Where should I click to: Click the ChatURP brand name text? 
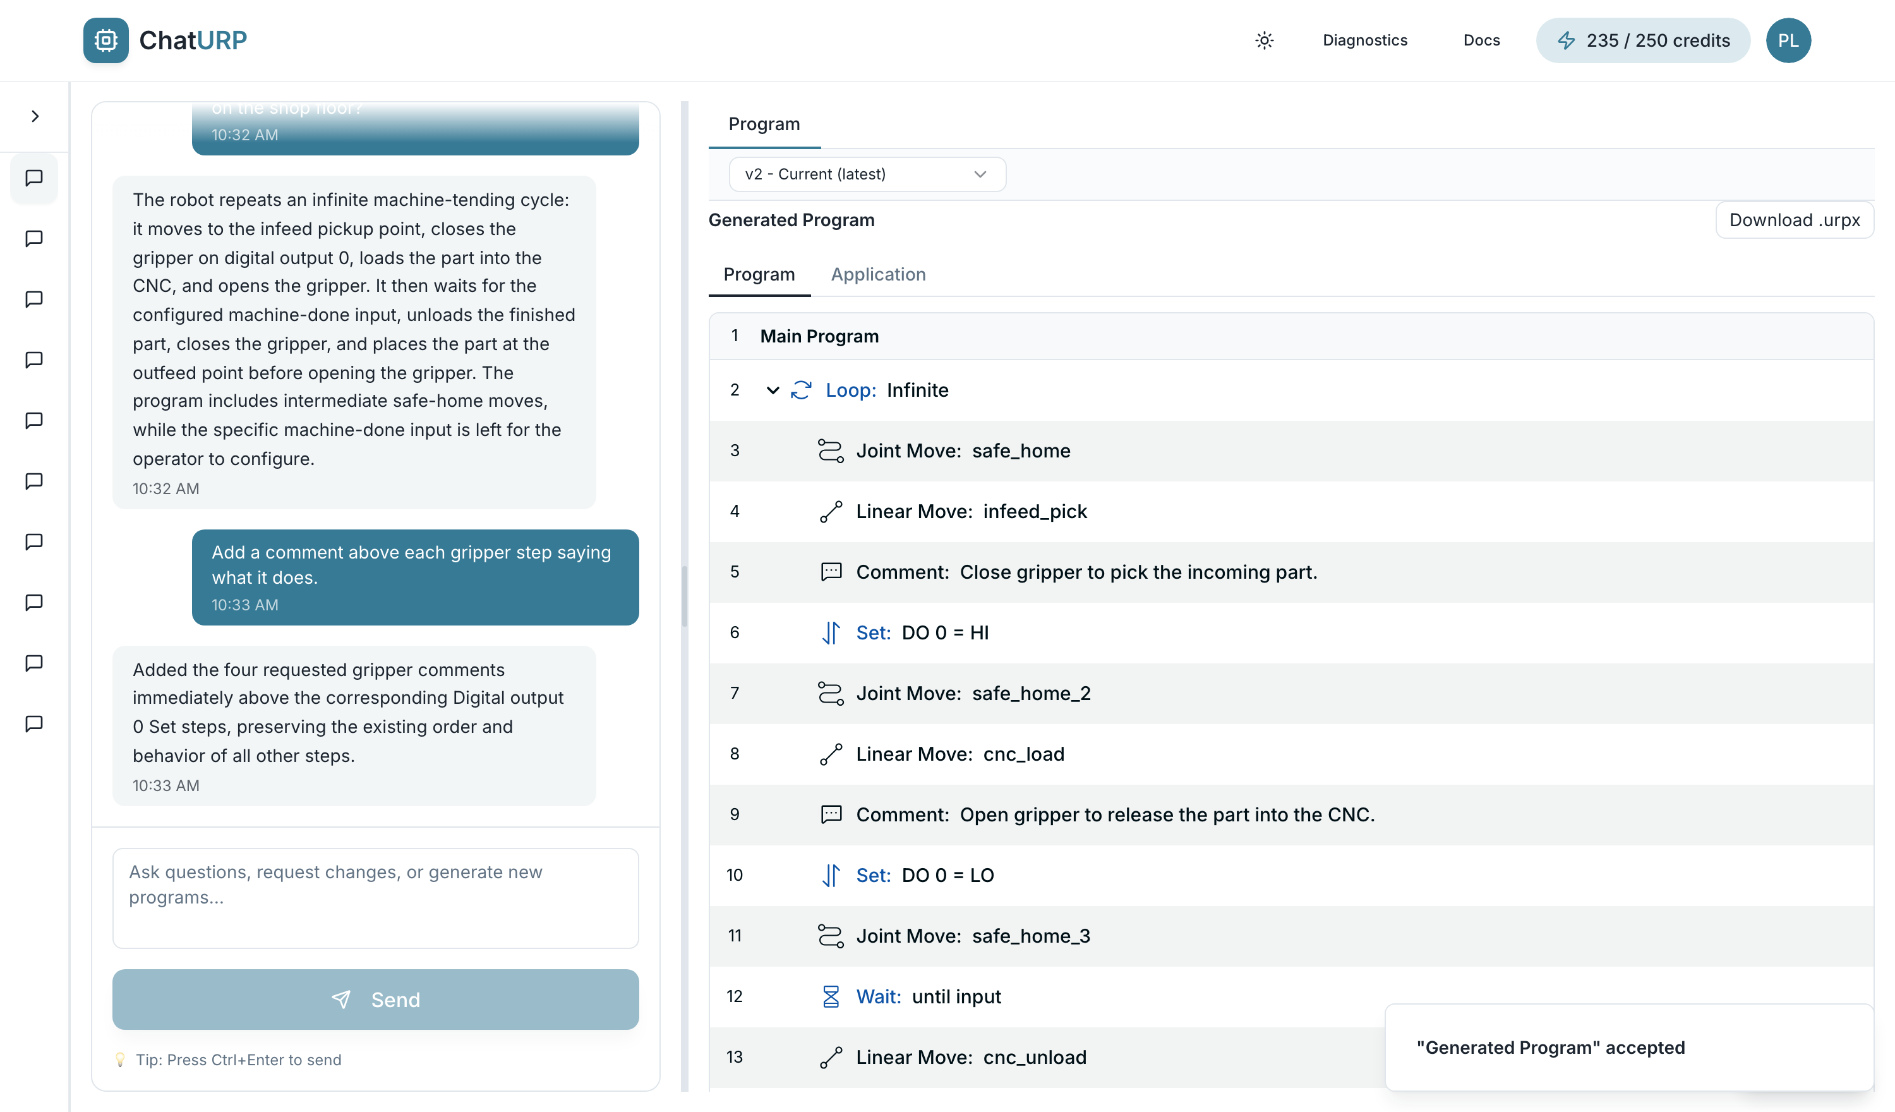click(193, 40)
